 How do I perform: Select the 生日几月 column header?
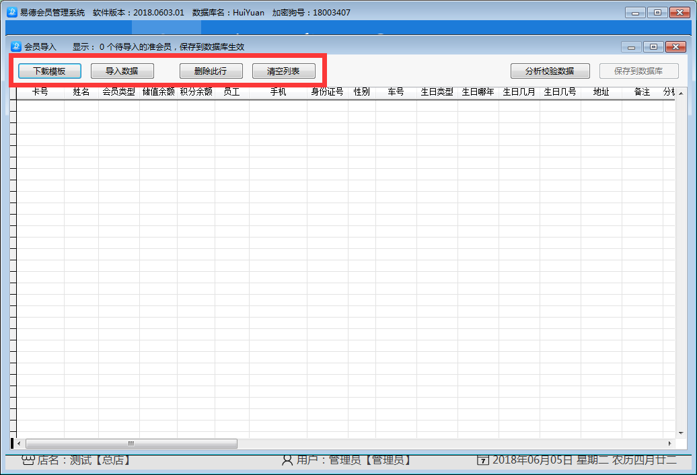click(x=519, y=92)
